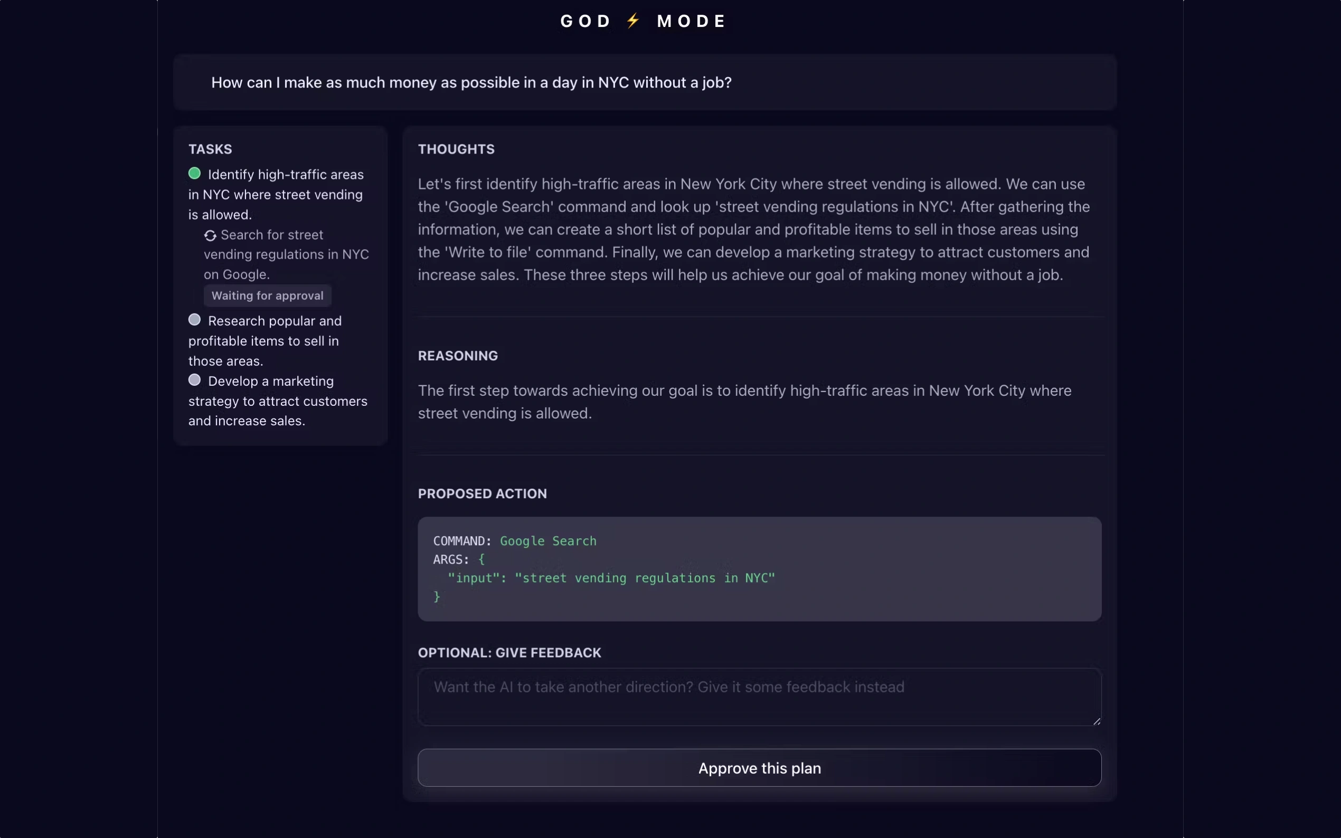Click the Waiting for approval badge
Screen dimensions: 1341x838
point(267,296)
